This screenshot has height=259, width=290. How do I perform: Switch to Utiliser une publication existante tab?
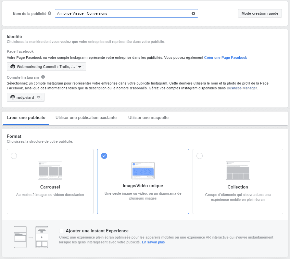(x=86, y=118)
